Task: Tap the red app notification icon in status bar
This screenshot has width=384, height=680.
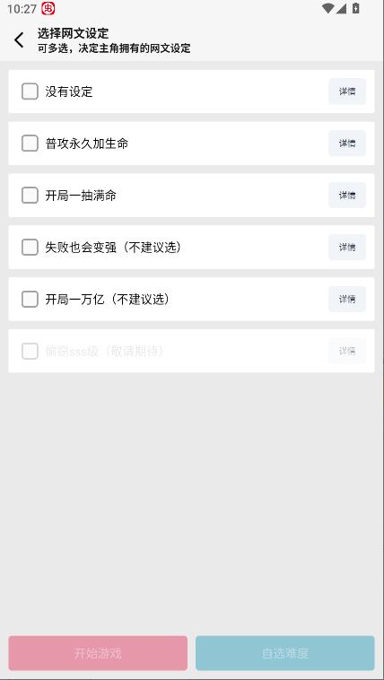Action: click(x=48, y=8)
